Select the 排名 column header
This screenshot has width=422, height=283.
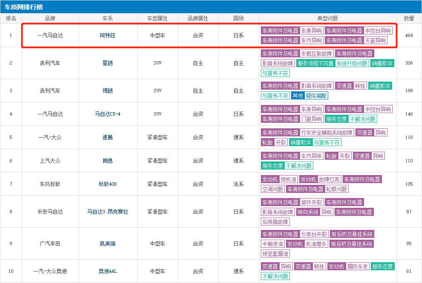coord(11,18)
